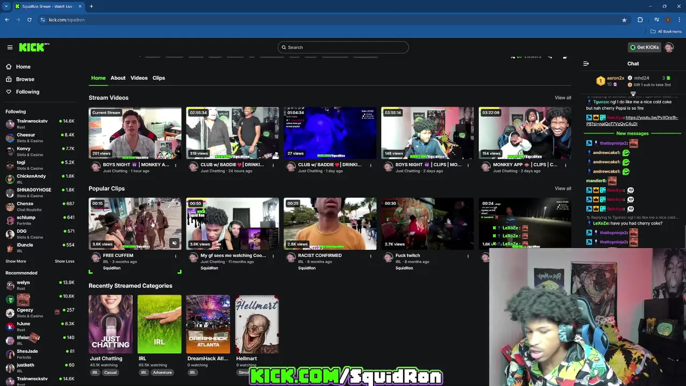Screen dimensions: 686x386
Task: Open the DreamHack Atlanta category card
Action: tap(208, 324)
